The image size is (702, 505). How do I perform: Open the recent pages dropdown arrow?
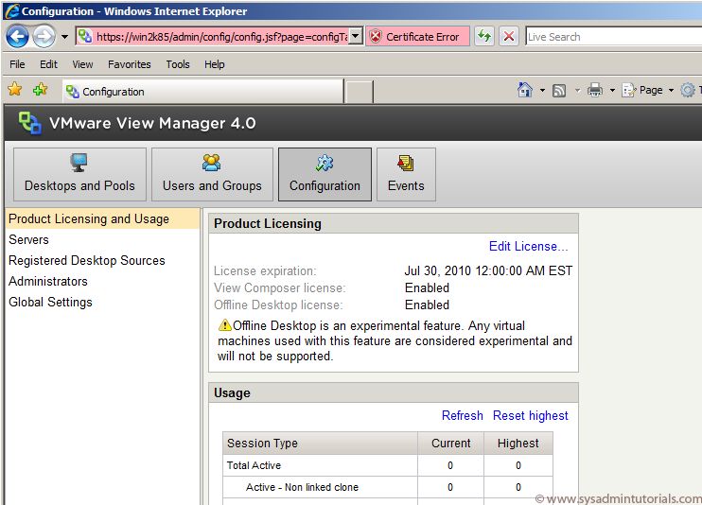click(65, 37)
